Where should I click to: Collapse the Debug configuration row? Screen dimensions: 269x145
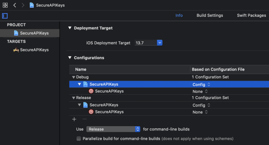pos(74,77)
